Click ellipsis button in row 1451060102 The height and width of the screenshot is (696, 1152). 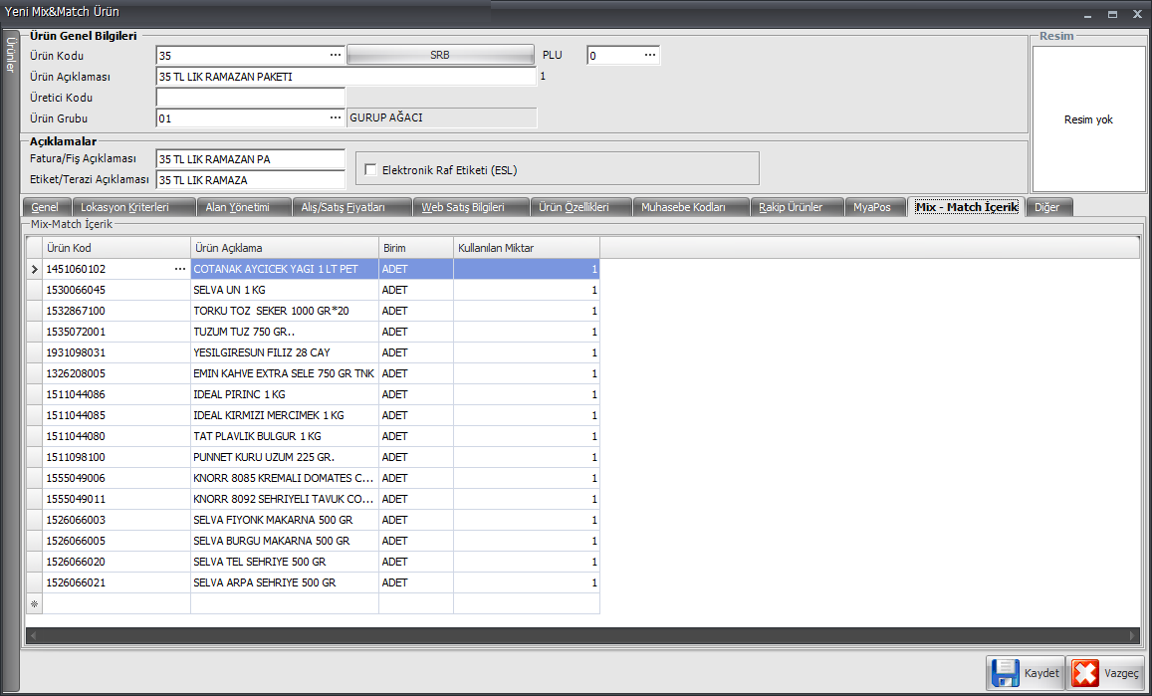coord(180,269)
